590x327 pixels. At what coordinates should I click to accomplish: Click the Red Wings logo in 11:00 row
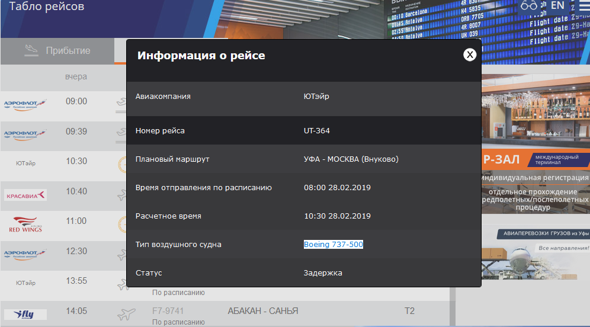point(25,225)
